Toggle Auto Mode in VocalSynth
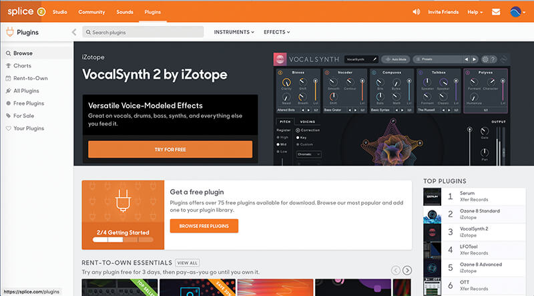Screen dimensions: 534x296 395,59
